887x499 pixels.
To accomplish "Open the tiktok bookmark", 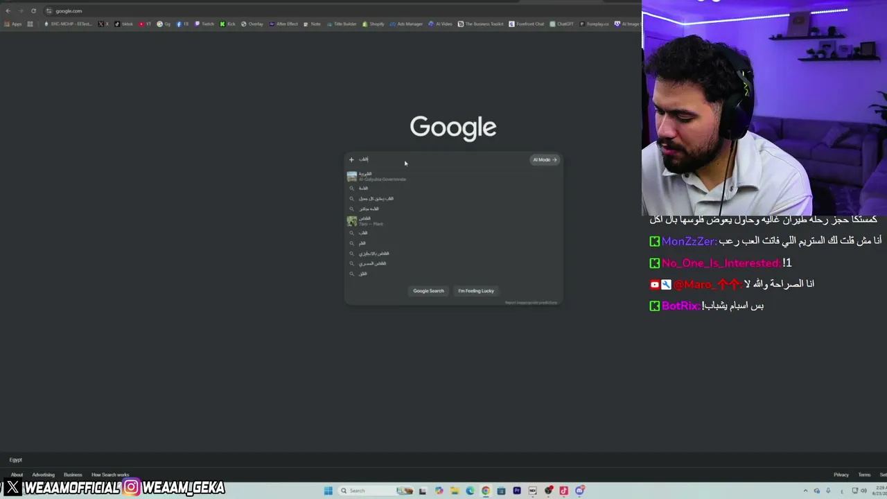I will [123, 24].
